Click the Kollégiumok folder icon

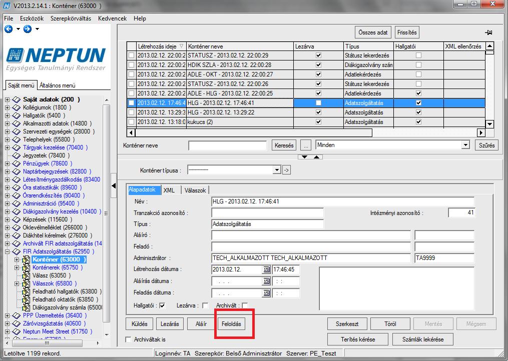(17, 107)
